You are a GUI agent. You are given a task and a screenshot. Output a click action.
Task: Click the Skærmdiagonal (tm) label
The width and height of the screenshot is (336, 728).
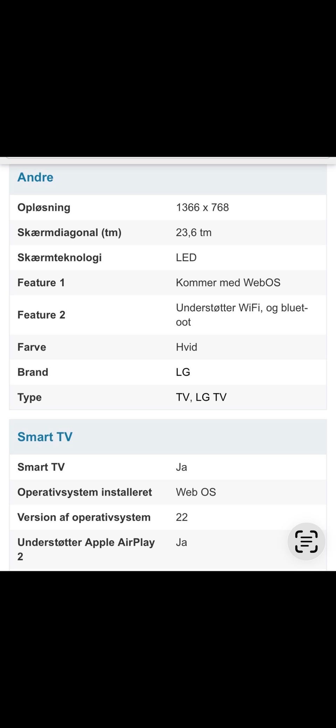pyautogui.click(x=69, y=233)
